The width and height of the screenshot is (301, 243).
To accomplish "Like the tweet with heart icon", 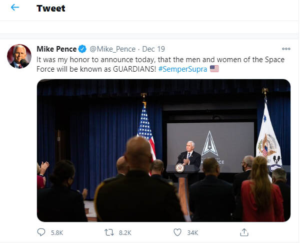I will click(x=177, y=232).
